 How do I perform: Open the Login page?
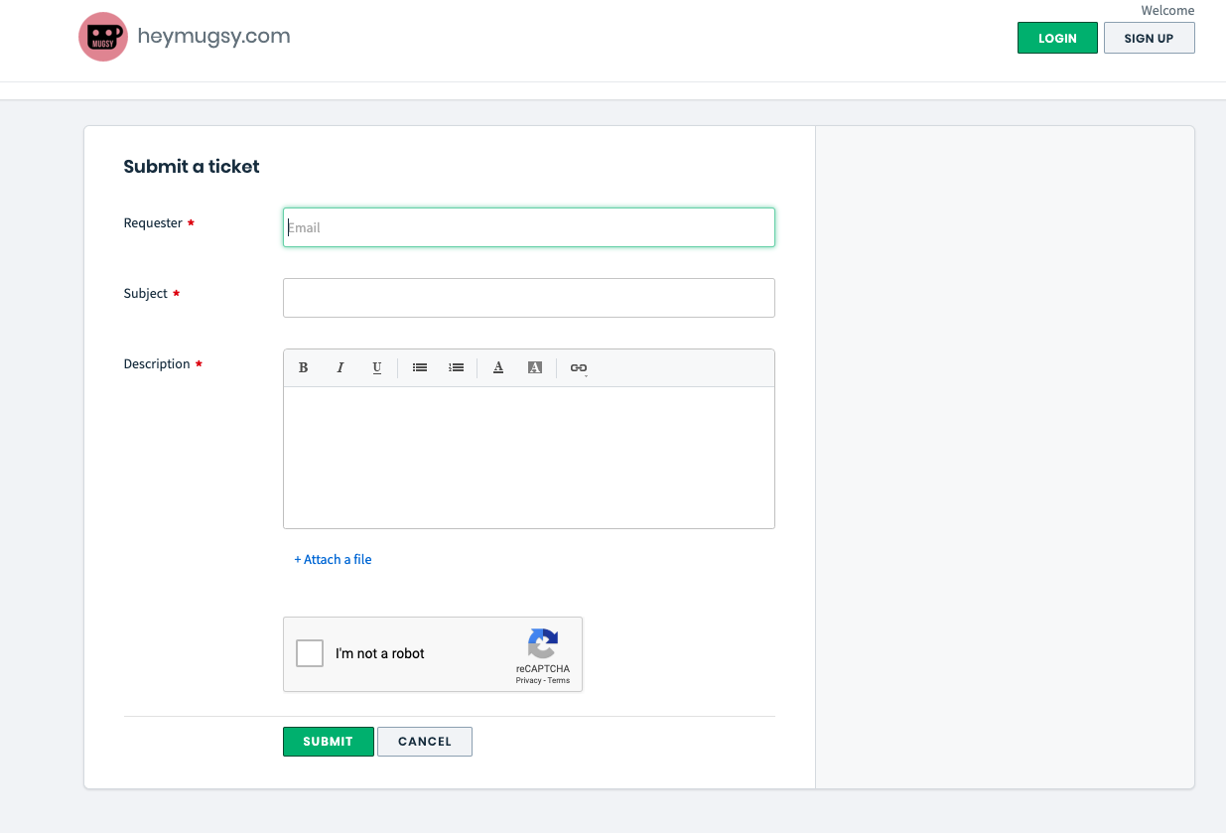[x=1057, y=38]
